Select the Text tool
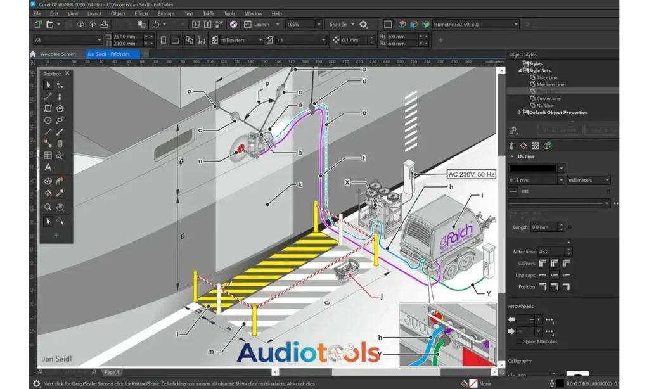The width and height of the screenshot is (649, 389). pos(47,167)
